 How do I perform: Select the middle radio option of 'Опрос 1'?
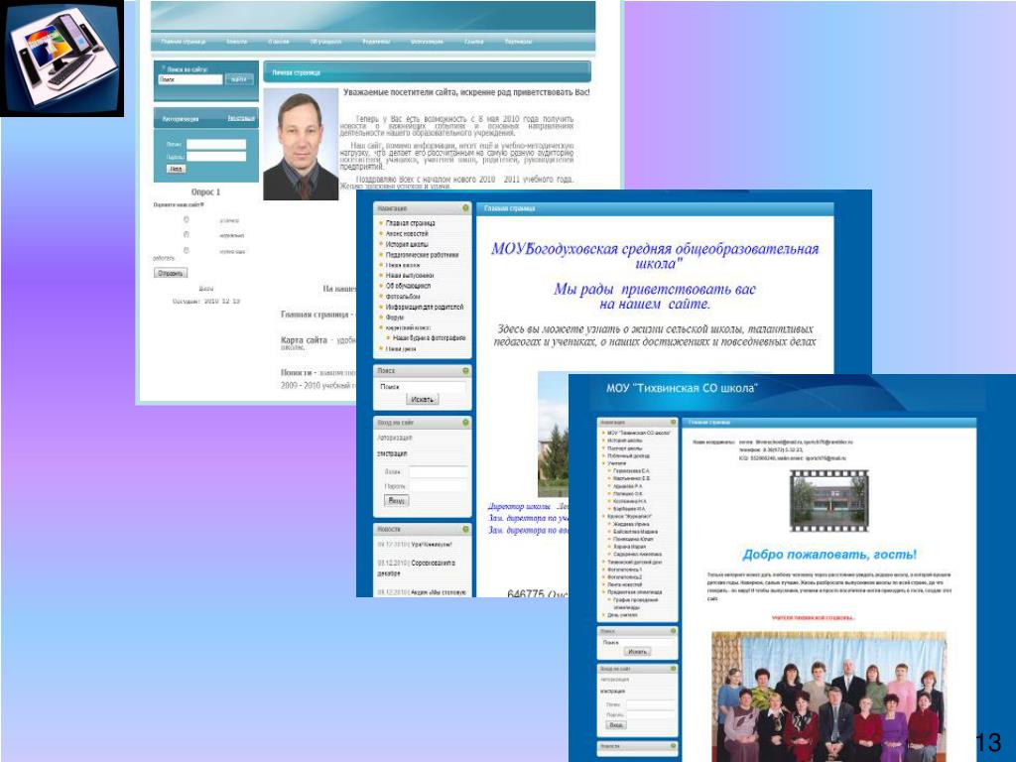tap(186, 234)
